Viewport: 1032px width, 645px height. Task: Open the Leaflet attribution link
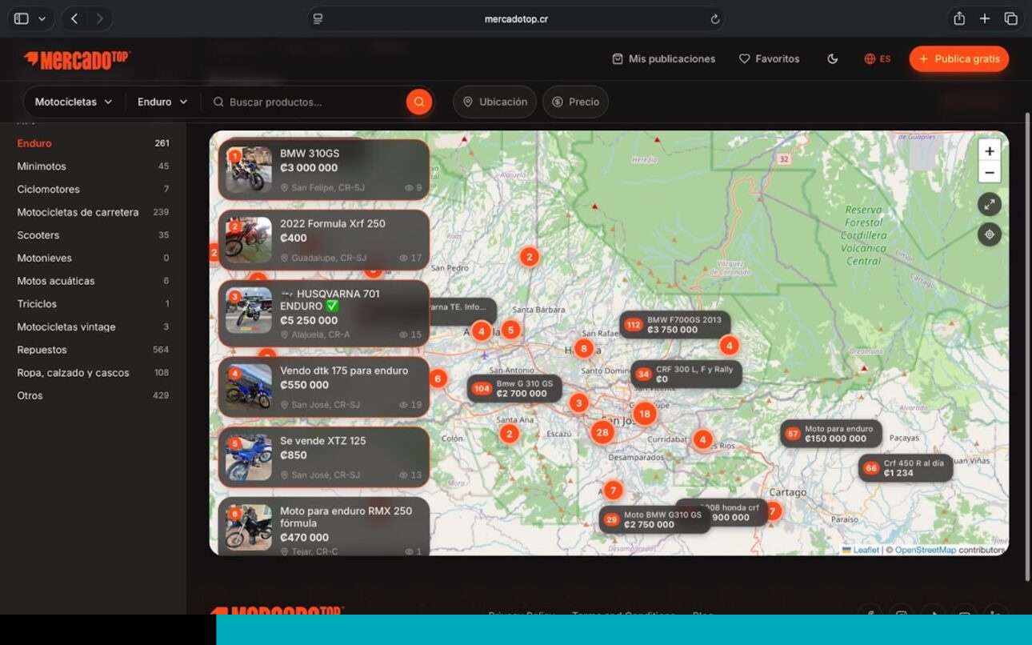tap(861, 550)
